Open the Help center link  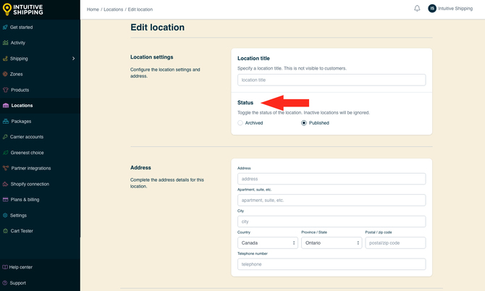21,267
